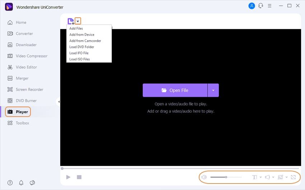This screenshot has width=305, height=190.
Task: Click the audio track icon
Action: pos(267,177)
